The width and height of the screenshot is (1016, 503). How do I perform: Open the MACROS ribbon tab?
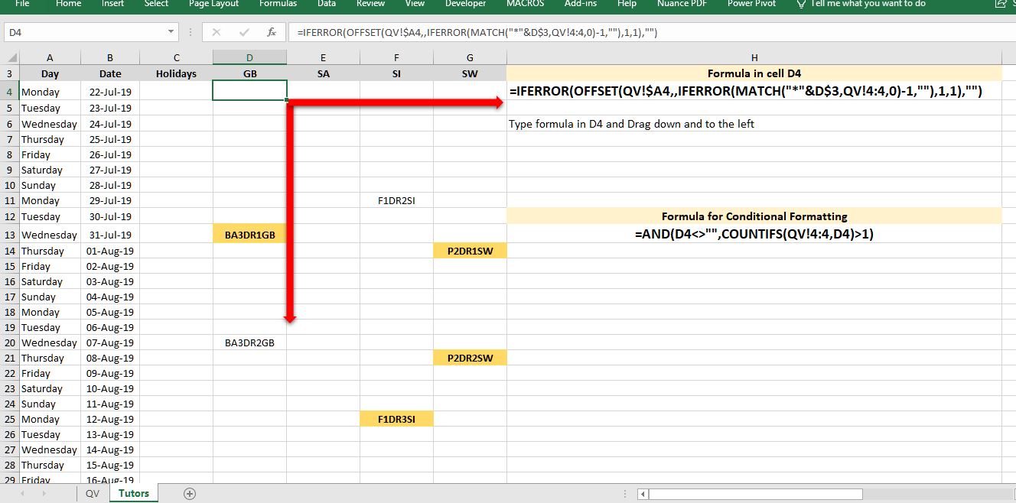click(525, 4)
